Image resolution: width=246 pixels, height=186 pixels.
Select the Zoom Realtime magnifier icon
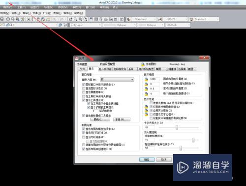coord(75,19)
